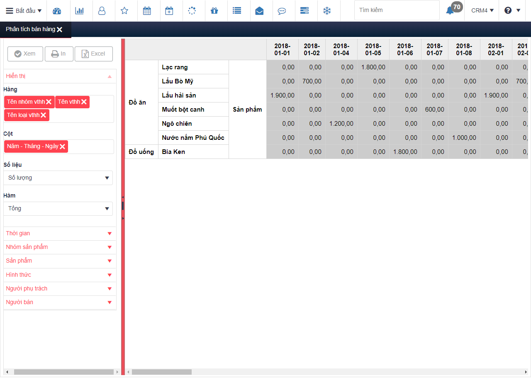Open the star favorites icon
This screenshot has height=378, width=531.
click(124, 11)
